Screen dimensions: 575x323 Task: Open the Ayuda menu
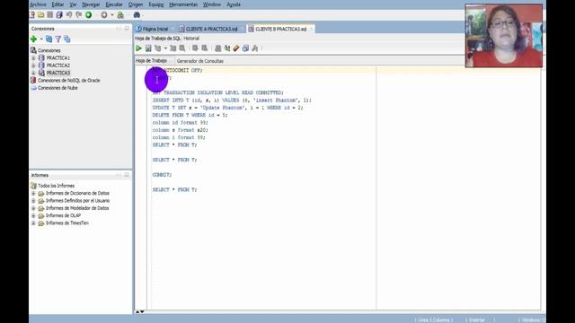tap(234, 4)
